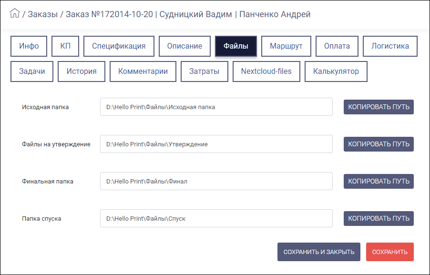Open the Инфо tab
The height and width of the screenshot is (275, 430).
click(29, 46)
